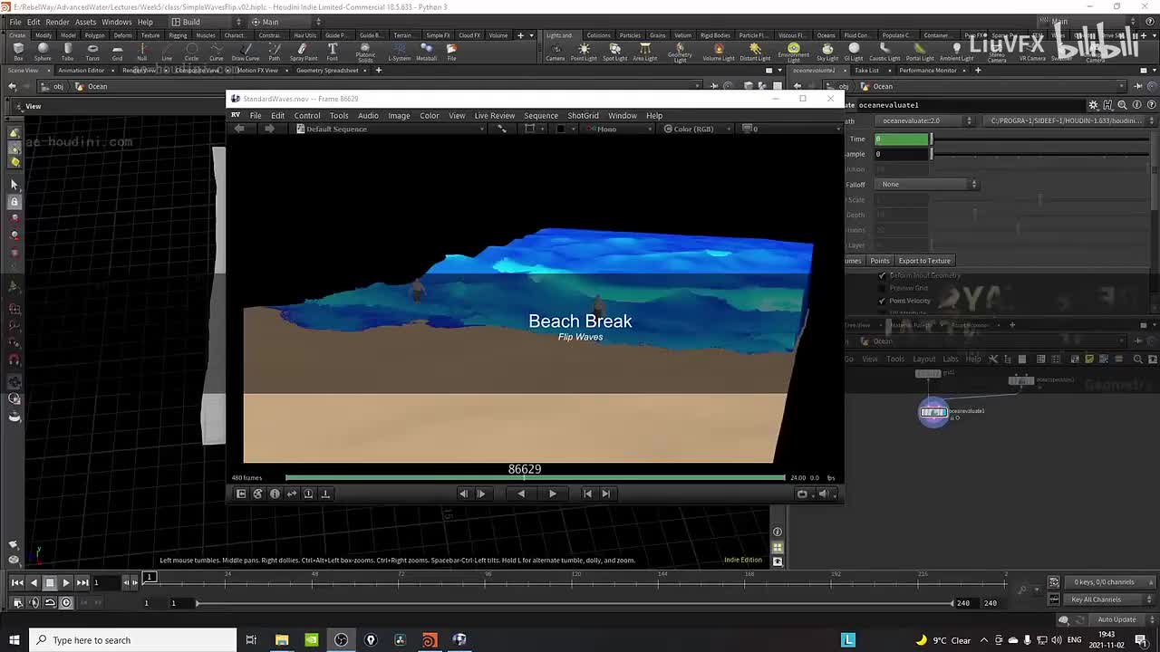
Task: Open the Color (RGB) channel dropdown
Action: (x=691, y=129)
